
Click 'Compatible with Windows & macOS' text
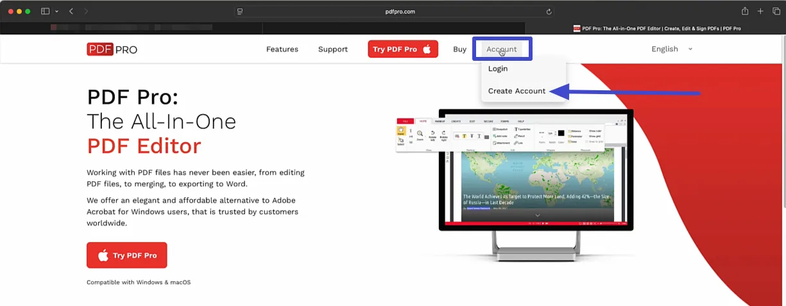[x=139, y=282]
